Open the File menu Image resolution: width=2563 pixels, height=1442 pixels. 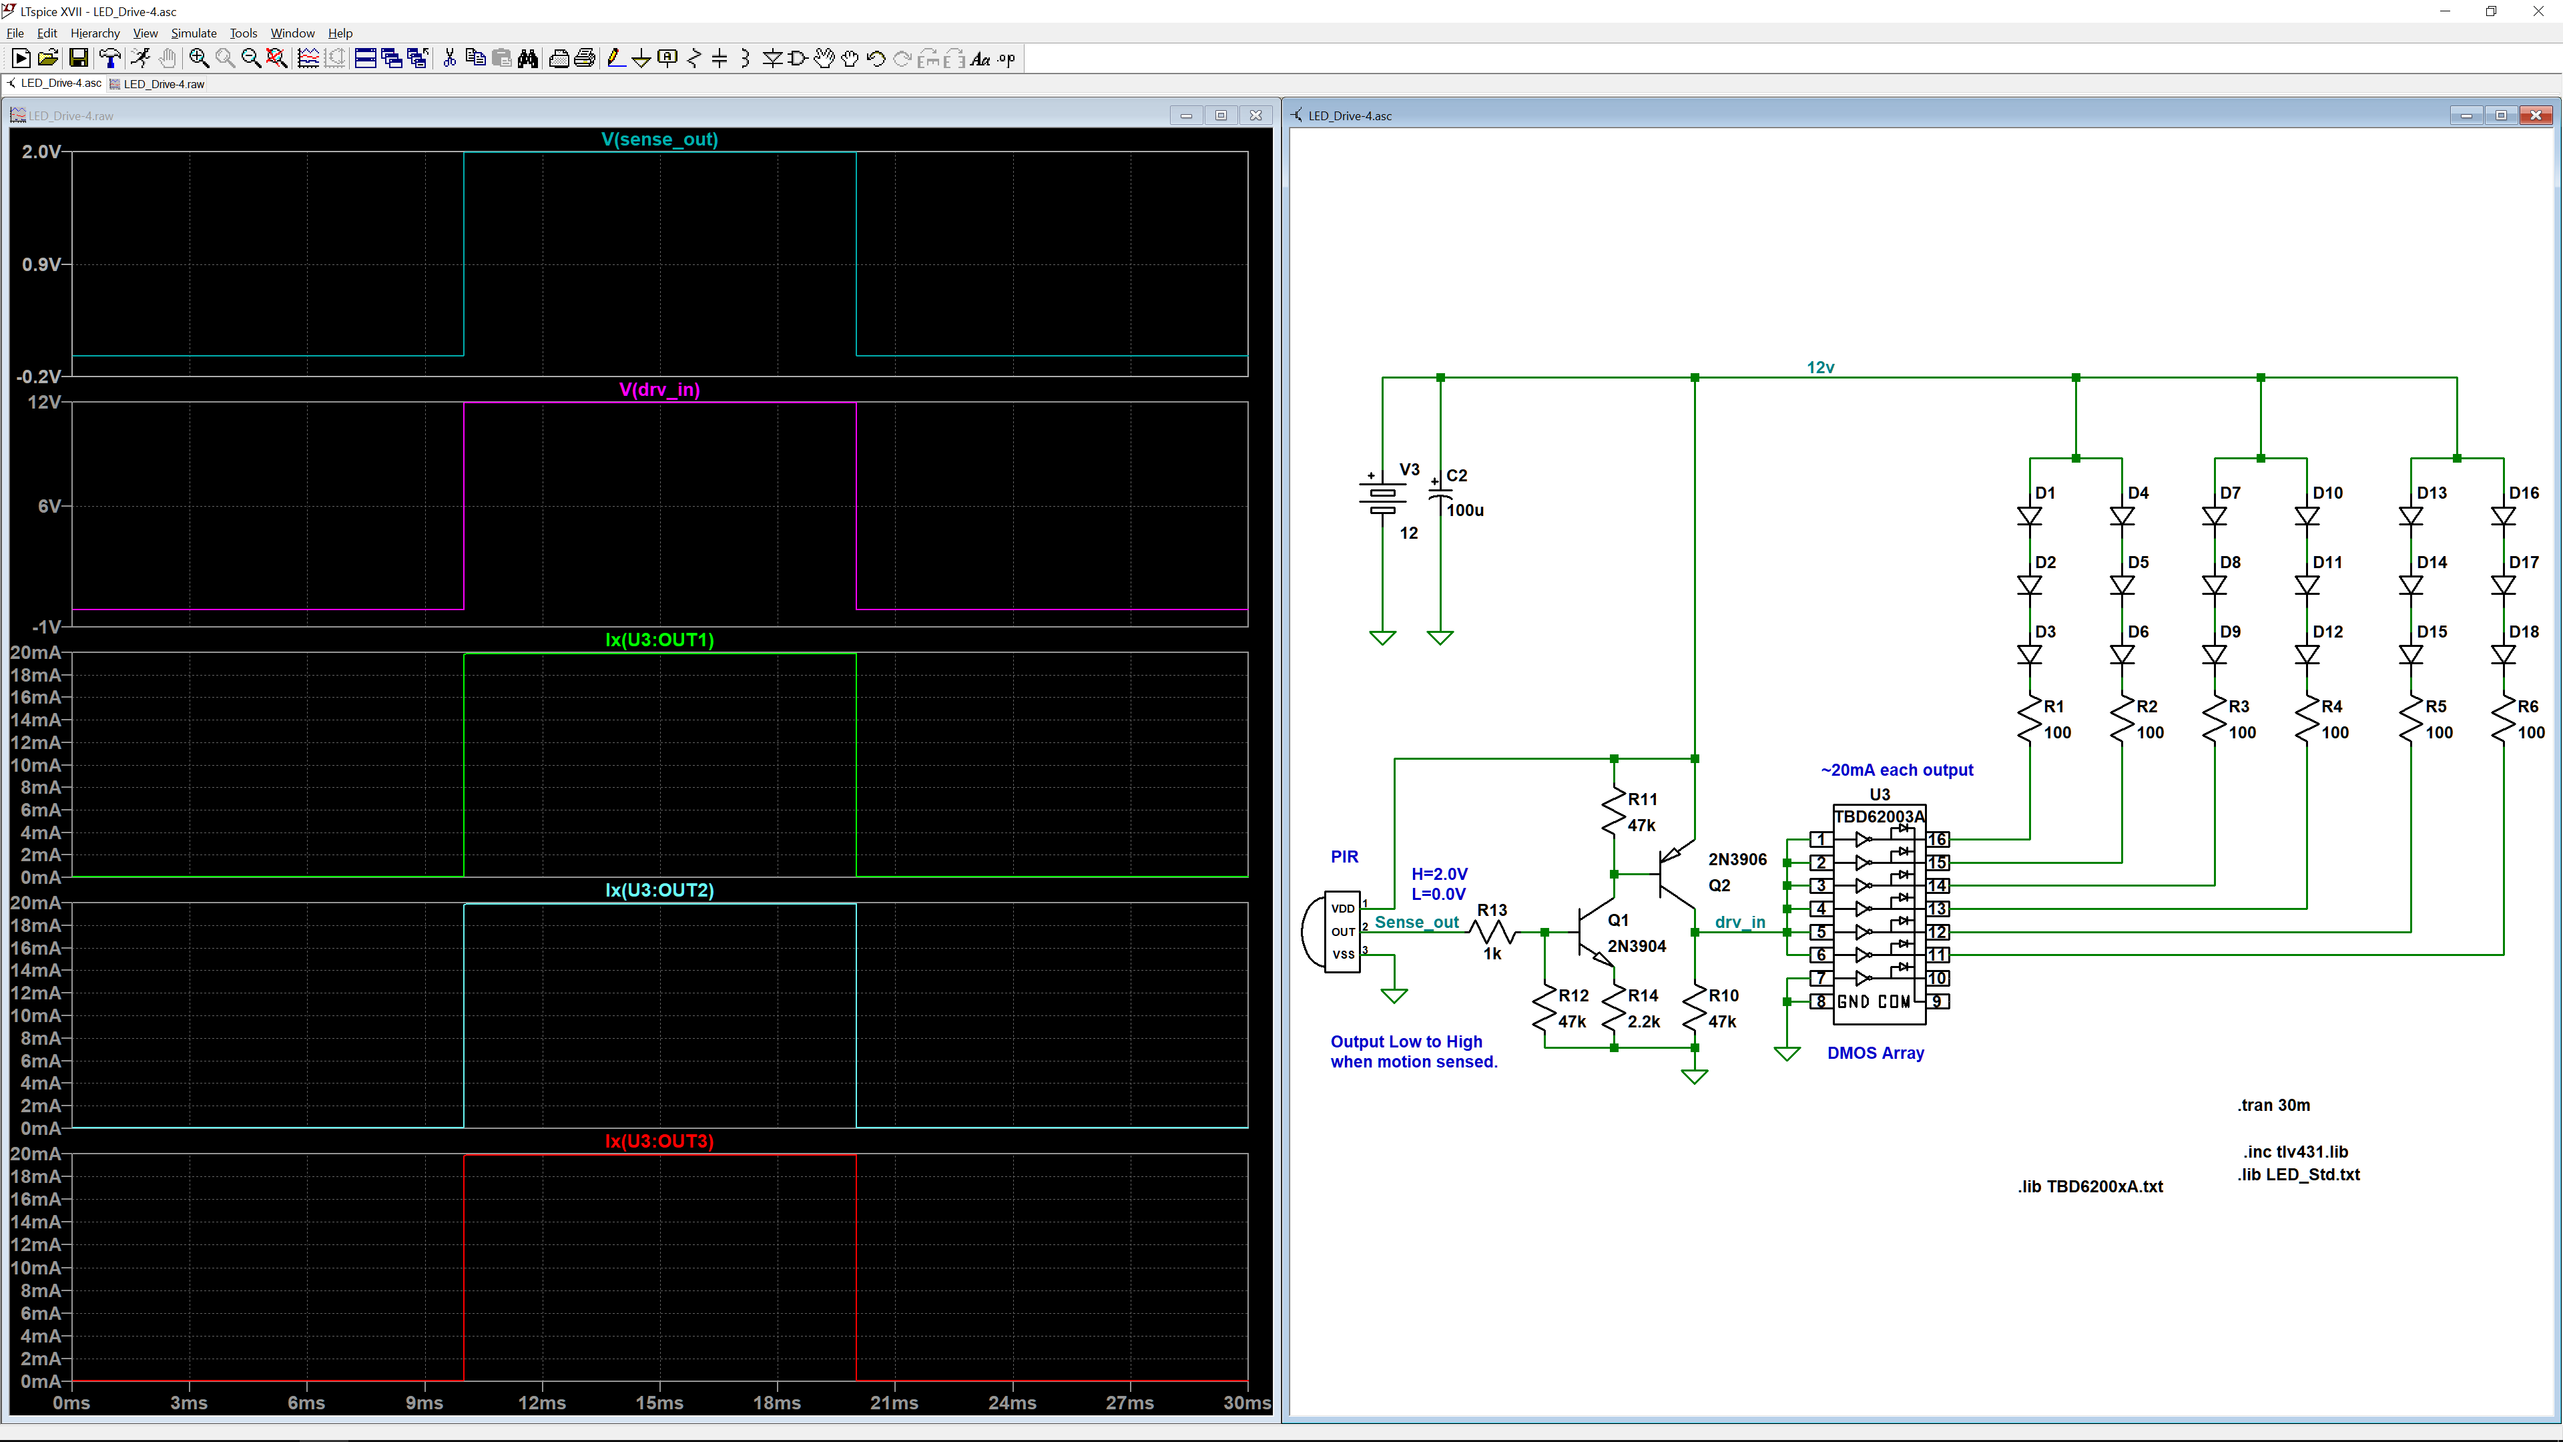tap(15, 33)
